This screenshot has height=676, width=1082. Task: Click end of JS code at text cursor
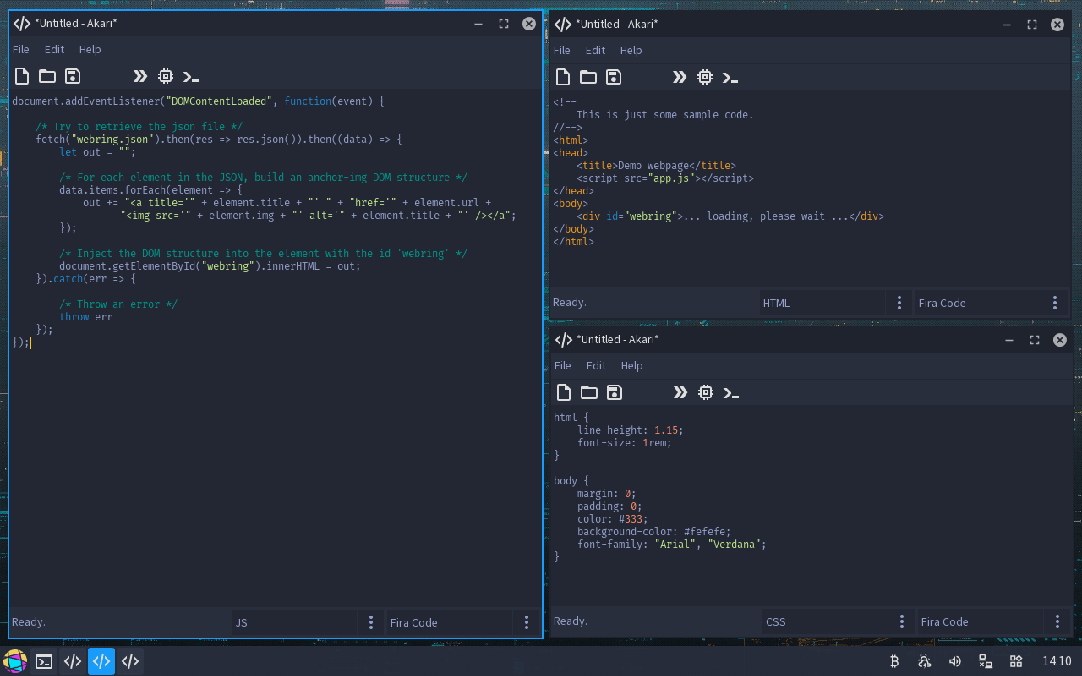(30, 342)
